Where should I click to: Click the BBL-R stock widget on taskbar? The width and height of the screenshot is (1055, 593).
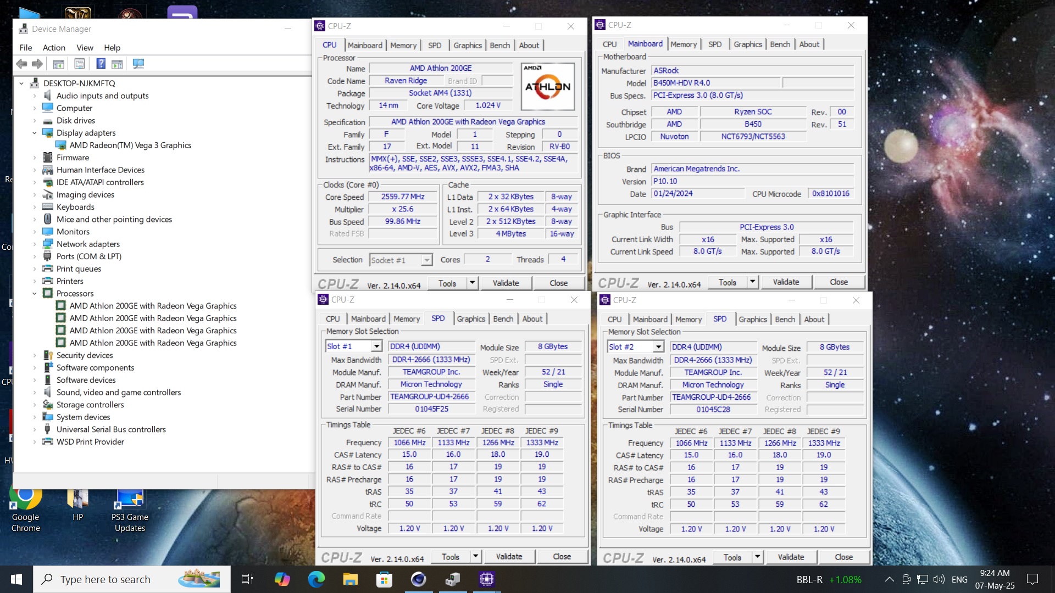829,580
